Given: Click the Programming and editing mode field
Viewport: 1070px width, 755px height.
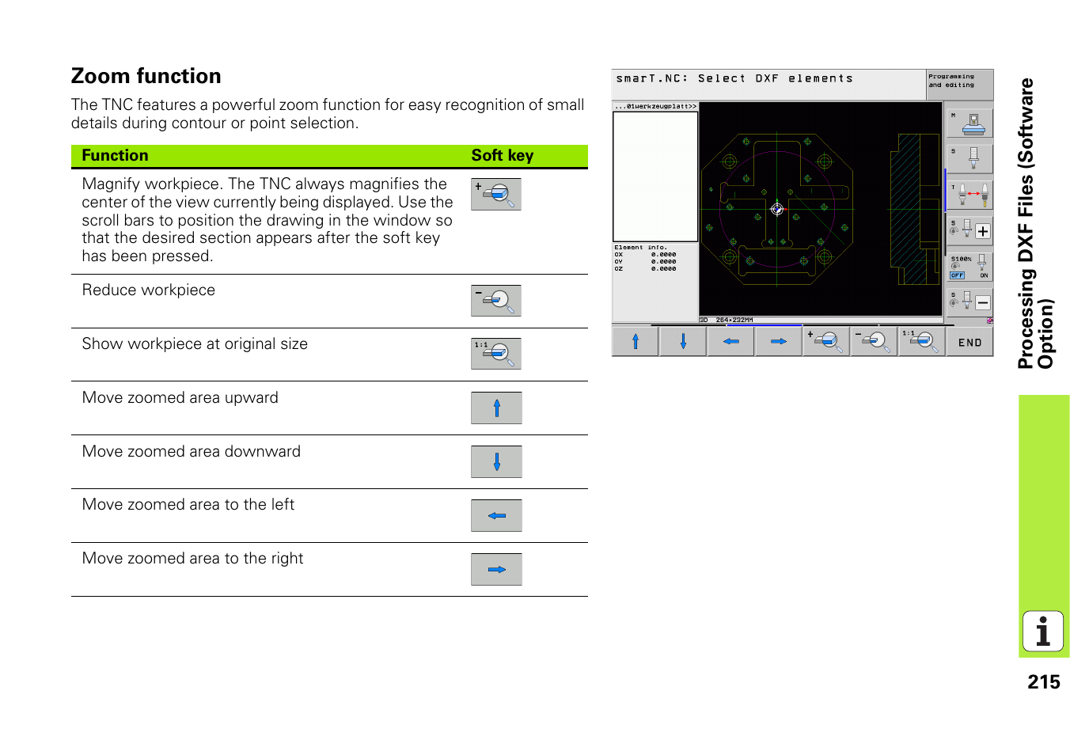Looking at the screenshot, I should 959,84.
